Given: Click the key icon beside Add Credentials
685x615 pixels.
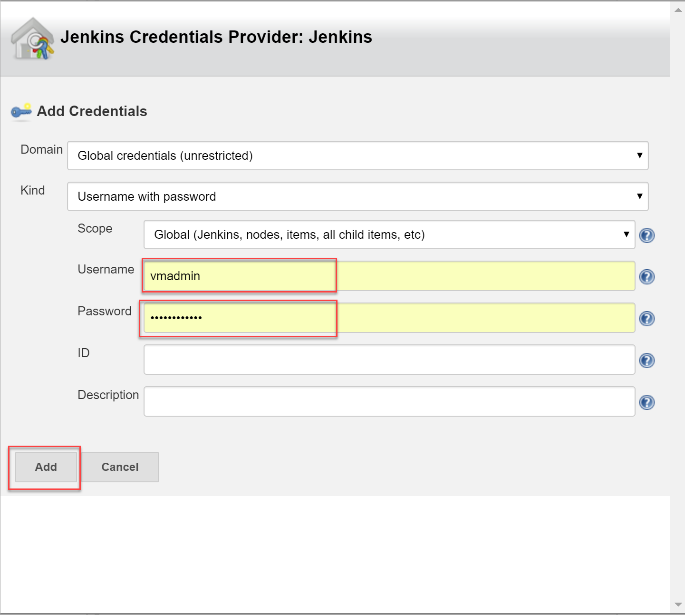Looking at the screenshot, I should (x=21, y=111).
